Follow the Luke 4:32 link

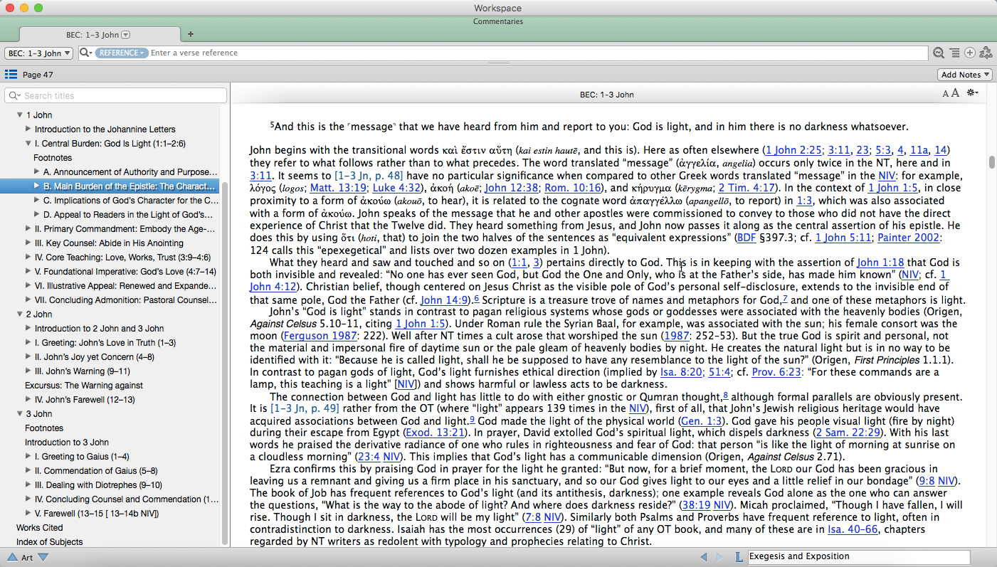(x=396, y=189)
